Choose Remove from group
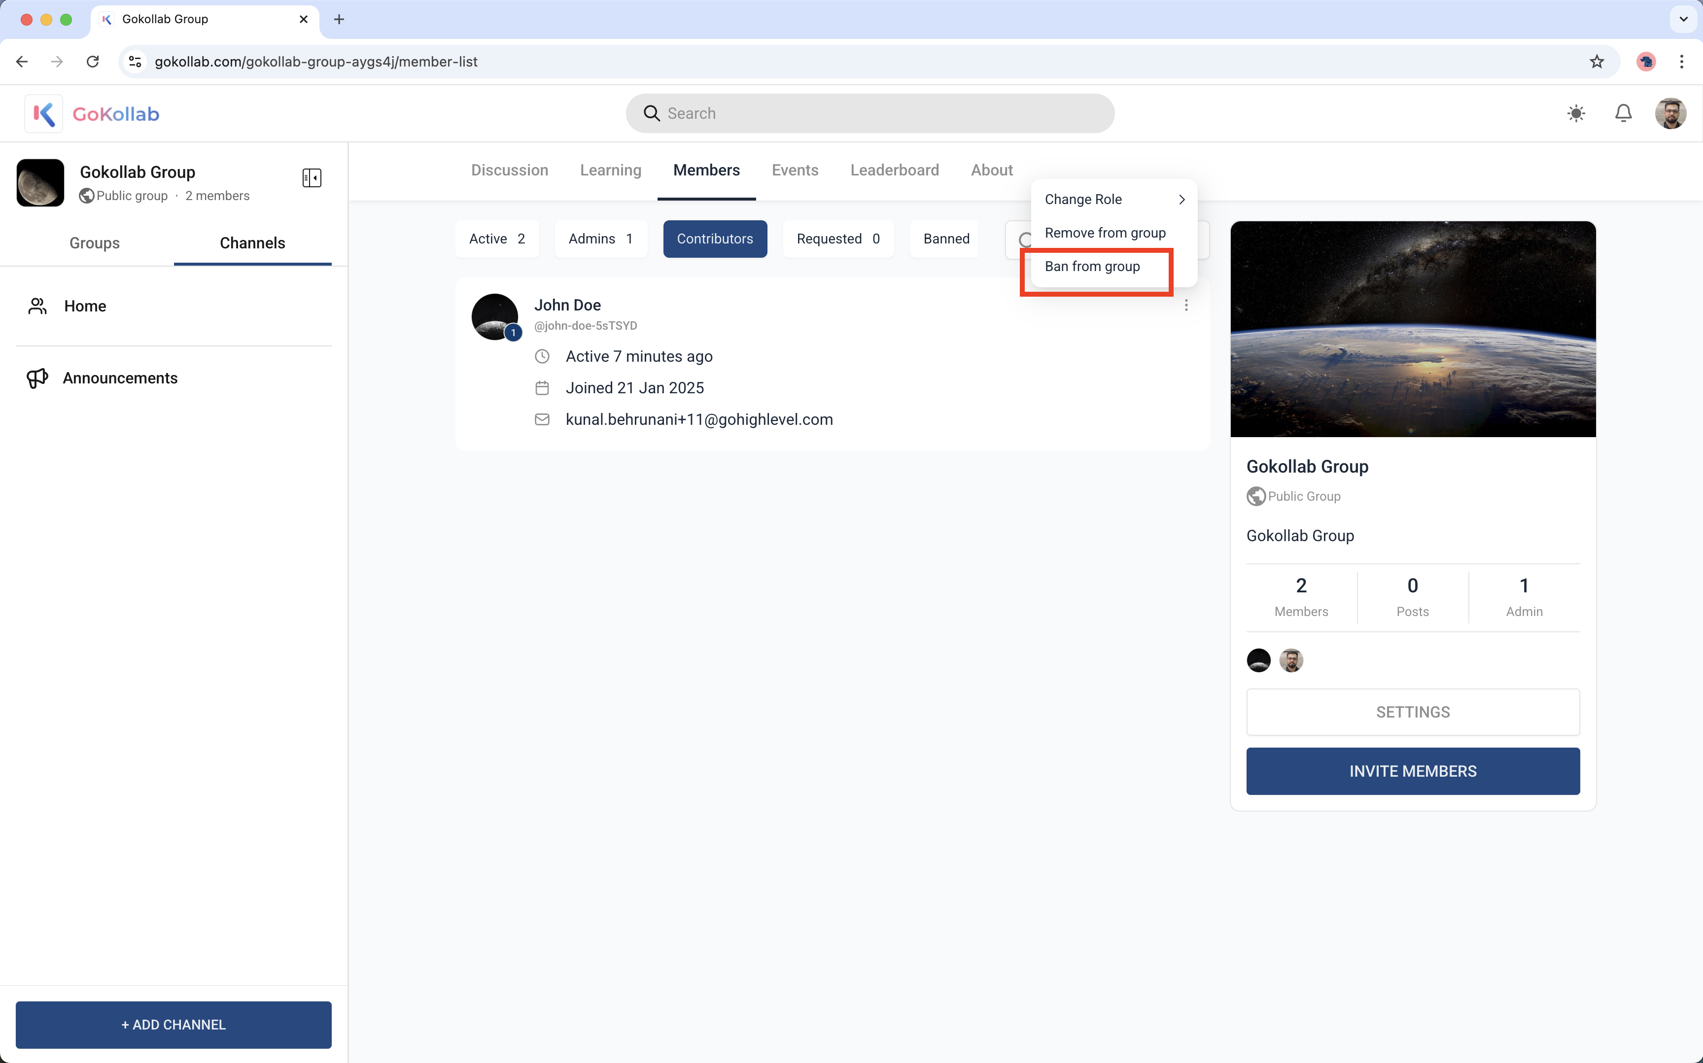Screen dimensions: 1703x1063 [1105, 233]
